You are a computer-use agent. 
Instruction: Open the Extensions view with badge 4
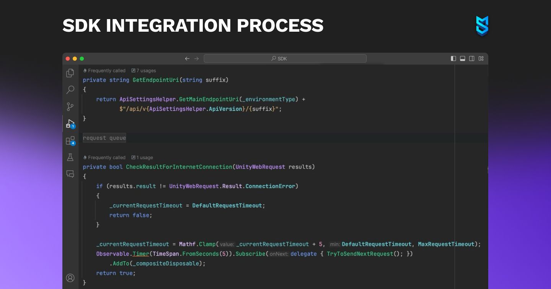coord(70,141)
